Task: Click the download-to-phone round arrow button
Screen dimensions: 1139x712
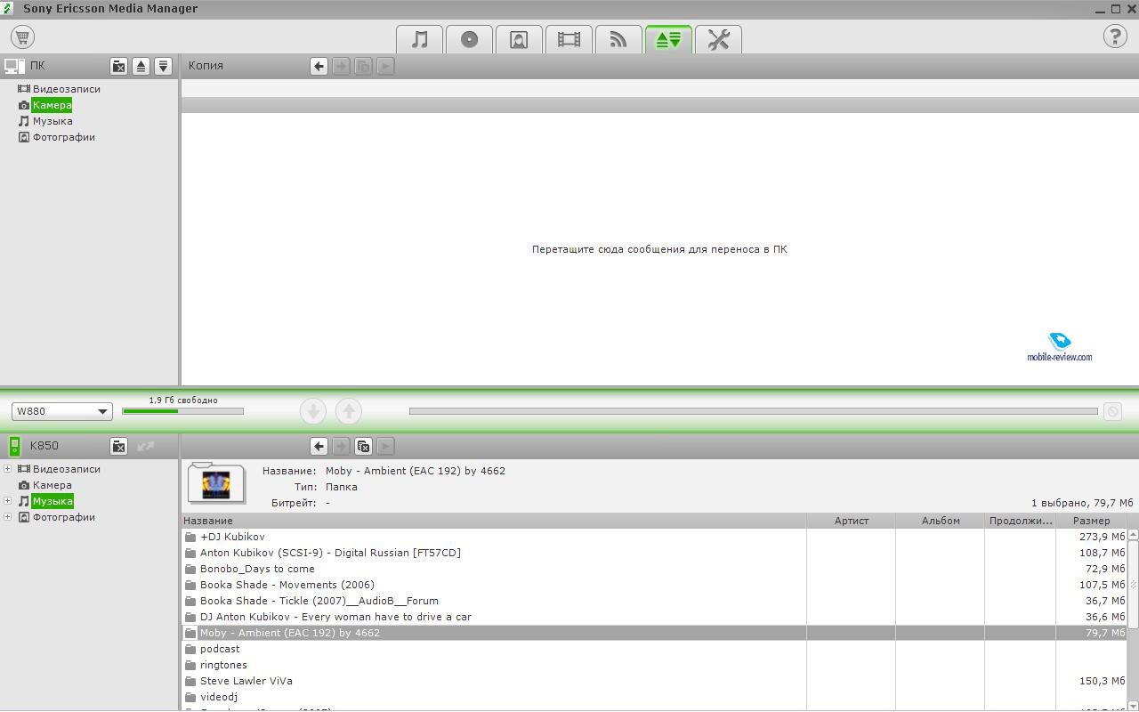Action: [x=313, y=411]
